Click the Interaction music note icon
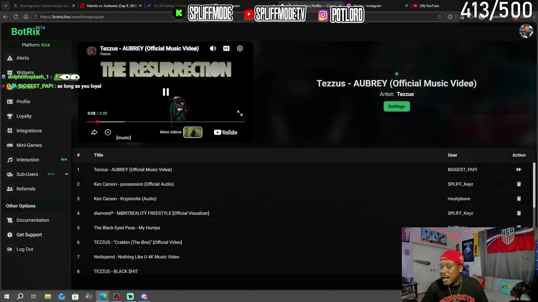The width and height of the screenshot is (538, 302). [x=10, y=160]
